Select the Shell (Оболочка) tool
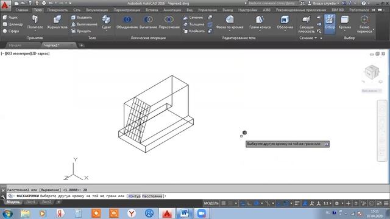Screen dimensions: 390x219 click(x=285, y=22)
